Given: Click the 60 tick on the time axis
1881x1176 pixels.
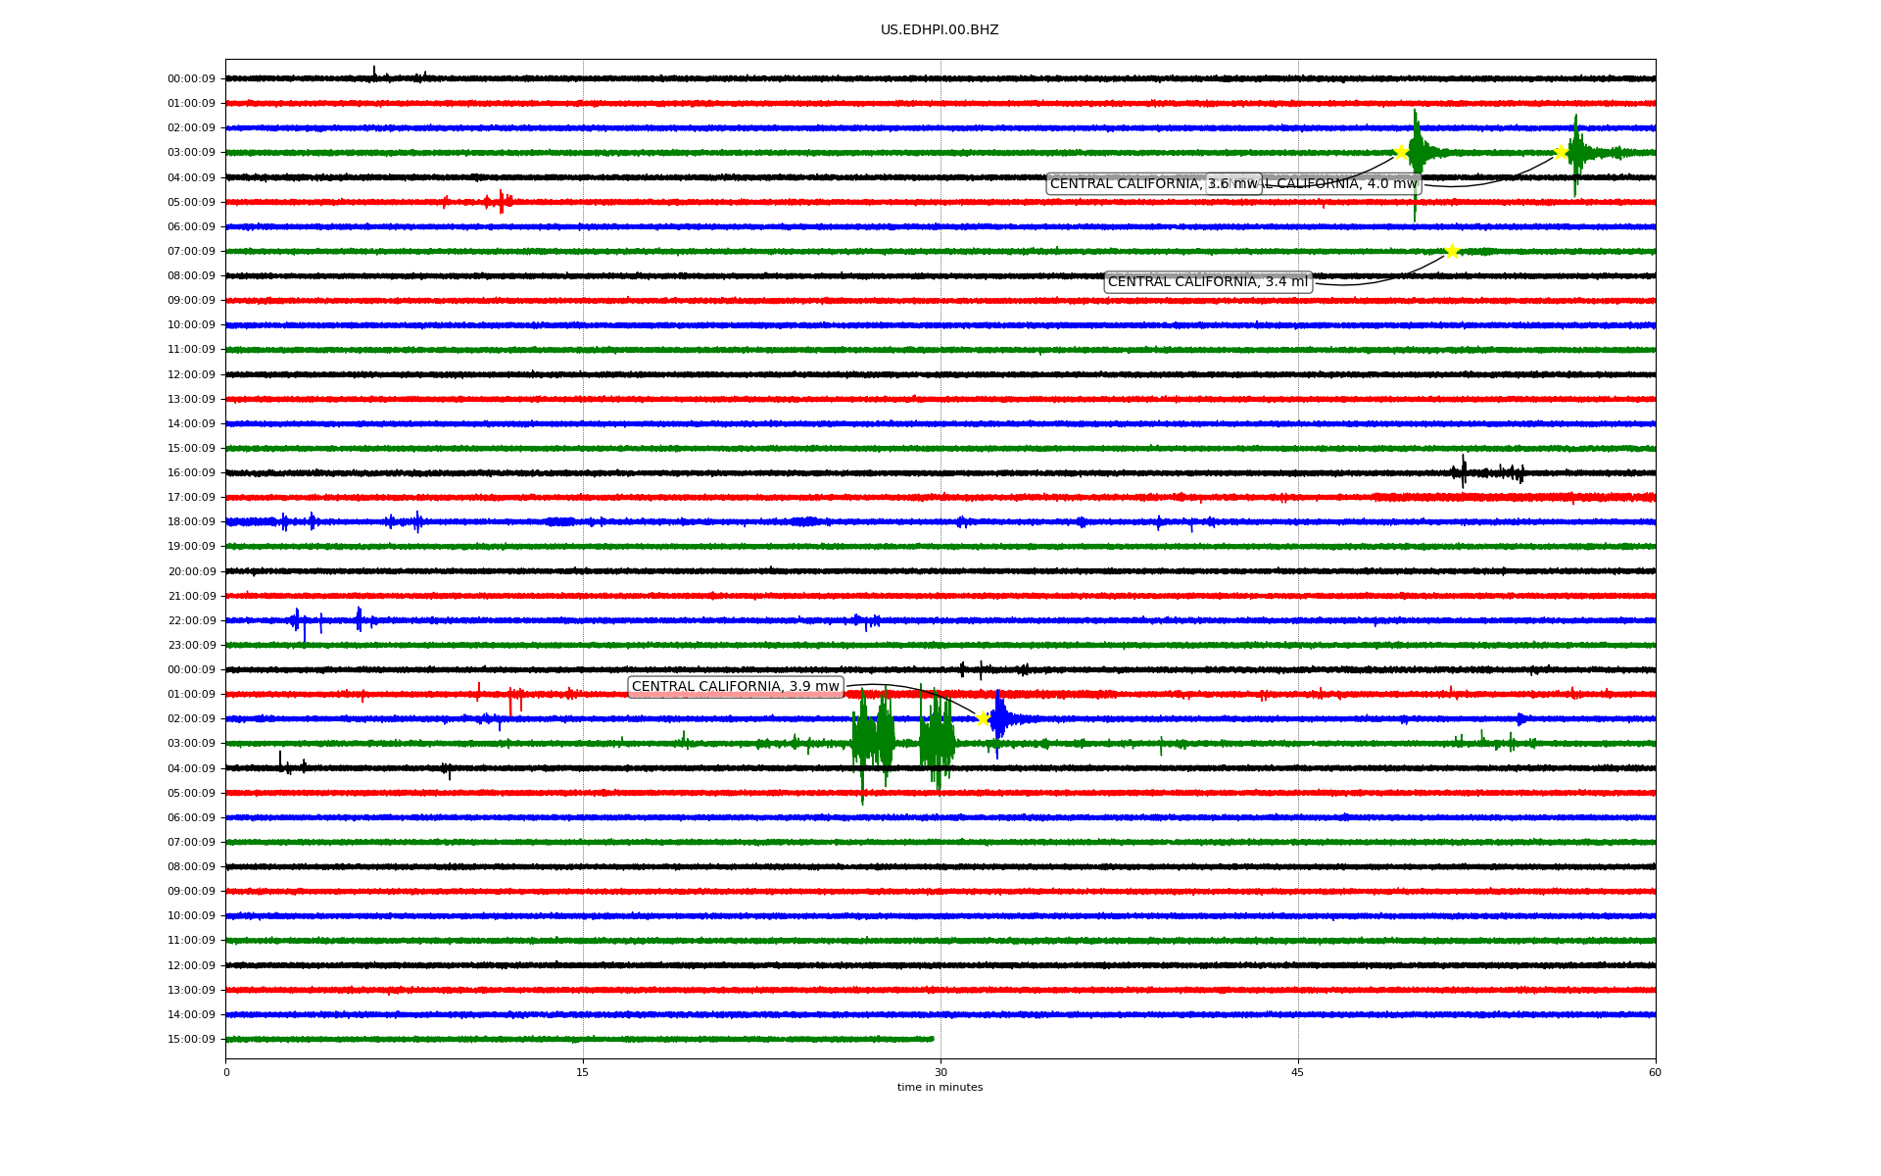Looking at the screenshot, I should (x=1655, y=1072).
